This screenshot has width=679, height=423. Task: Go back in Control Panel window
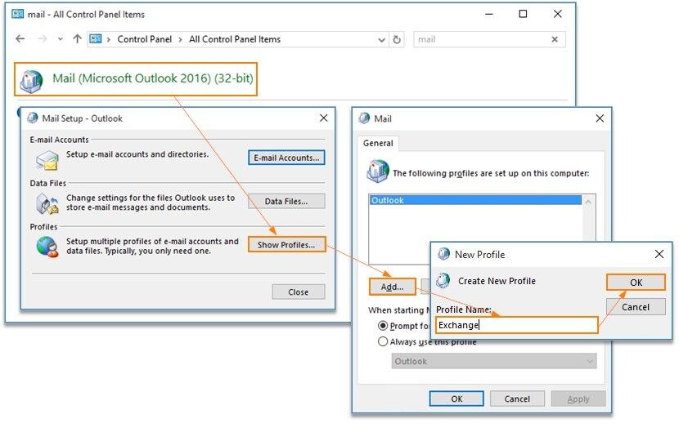click(x=20, y=39)
